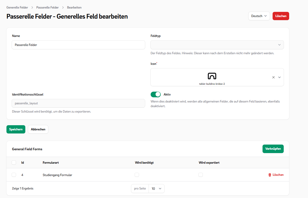Check the select-all checkbox in table header
The height and width of the screenshot is (198, 308).
tap(14, 163)
